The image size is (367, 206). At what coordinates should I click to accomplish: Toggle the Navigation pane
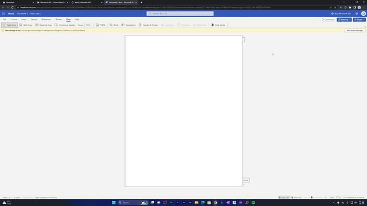(128, 25)
